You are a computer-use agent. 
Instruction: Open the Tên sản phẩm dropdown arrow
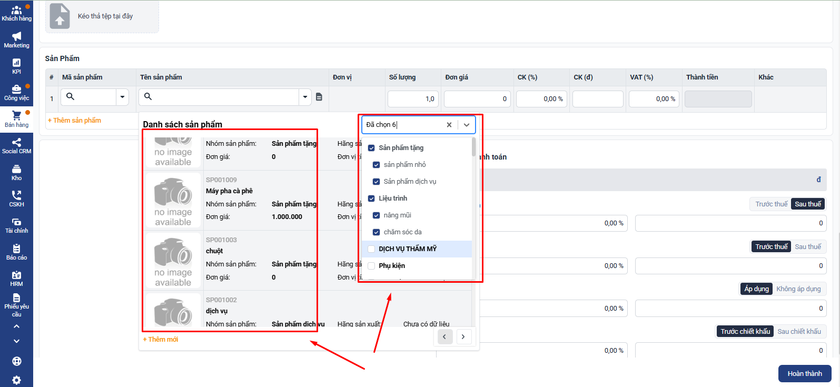click(x=305, y=97)
